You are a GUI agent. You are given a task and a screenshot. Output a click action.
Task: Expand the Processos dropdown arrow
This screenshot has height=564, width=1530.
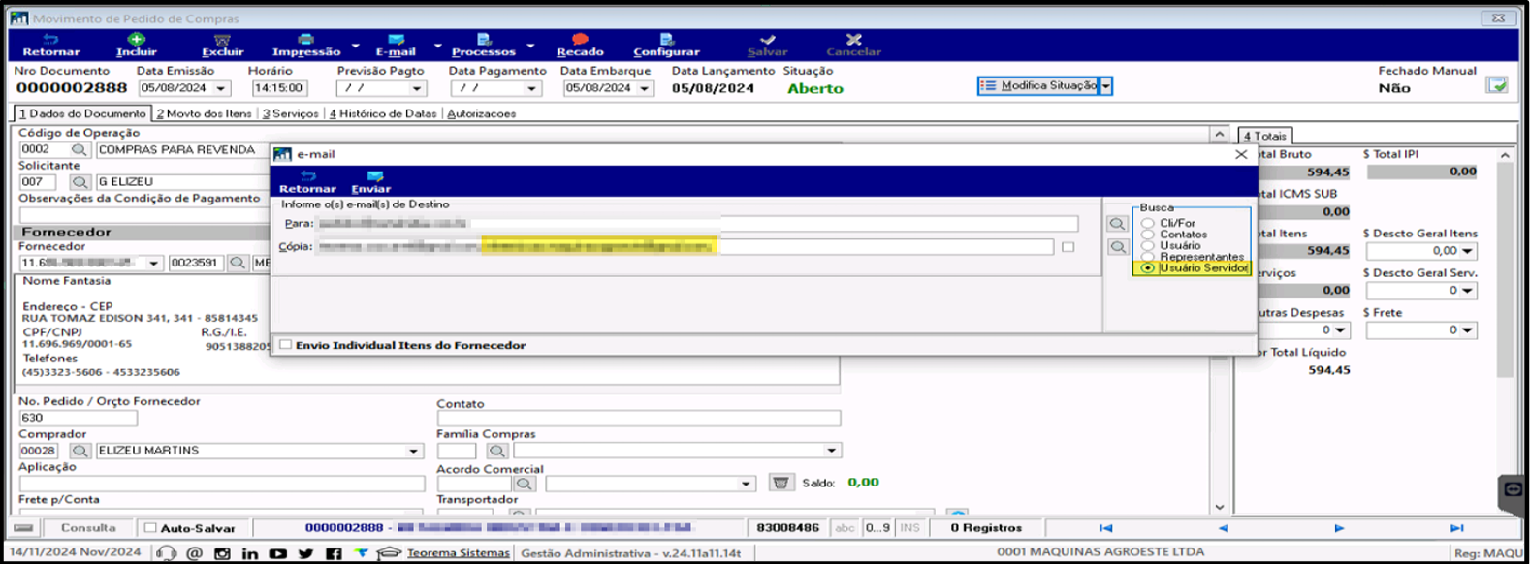(530, 46)
